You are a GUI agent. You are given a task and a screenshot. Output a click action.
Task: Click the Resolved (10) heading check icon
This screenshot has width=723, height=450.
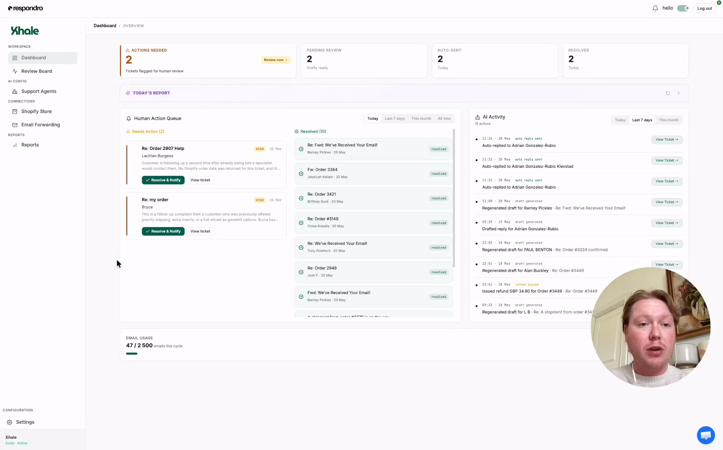tap(296, 132)
